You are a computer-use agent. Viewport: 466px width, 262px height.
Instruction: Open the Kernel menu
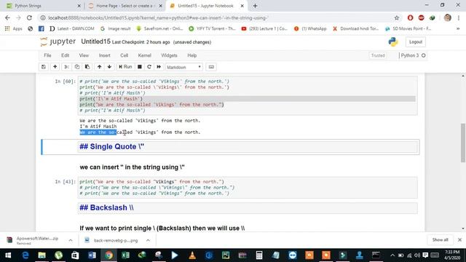coord(145,55)
